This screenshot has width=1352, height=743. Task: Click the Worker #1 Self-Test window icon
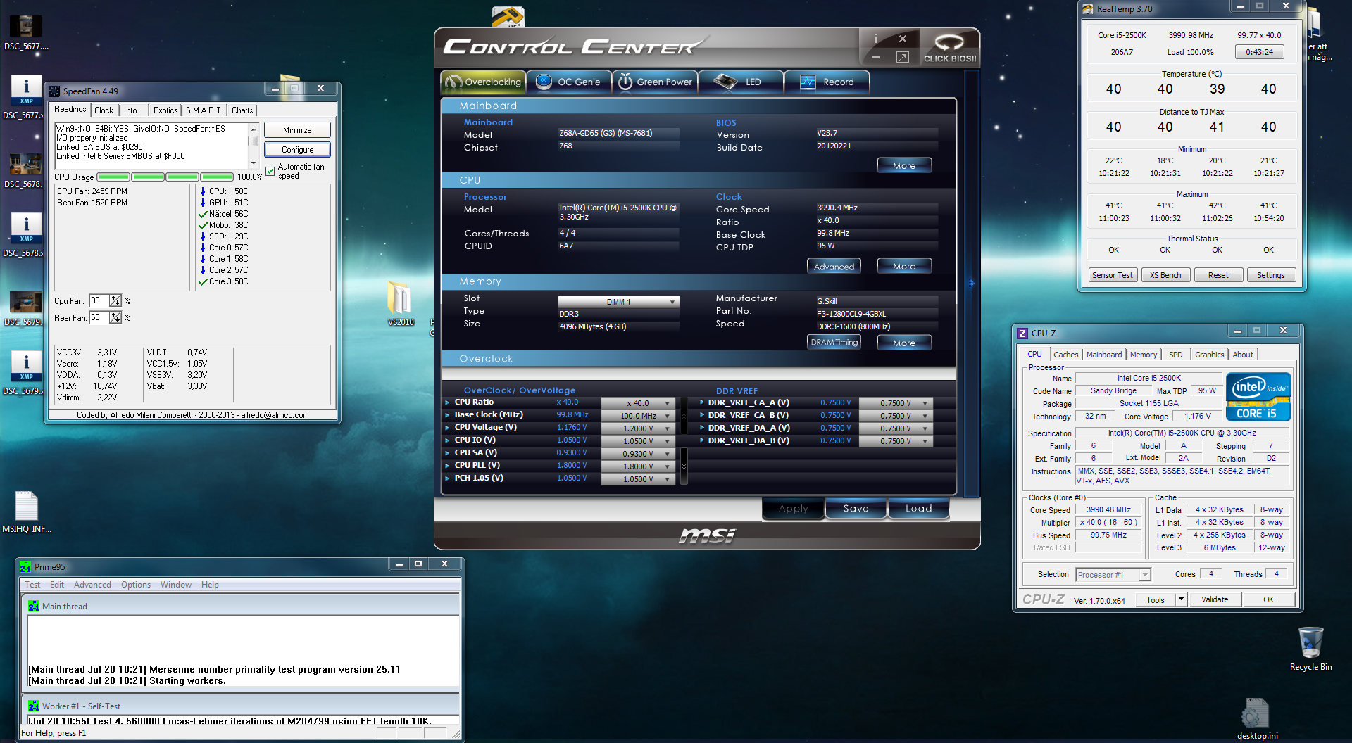tap(33, 706)
